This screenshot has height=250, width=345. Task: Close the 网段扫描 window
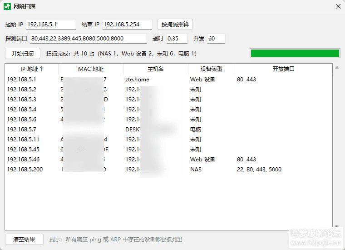coord(338,6)
